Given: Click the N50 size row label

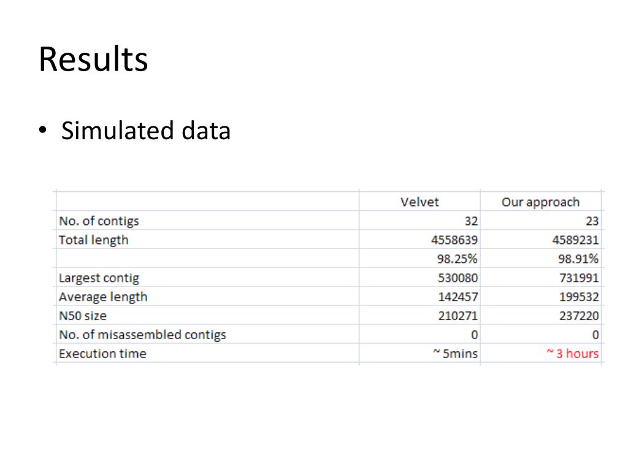Looking at the screenshot, I should [83, 316].
